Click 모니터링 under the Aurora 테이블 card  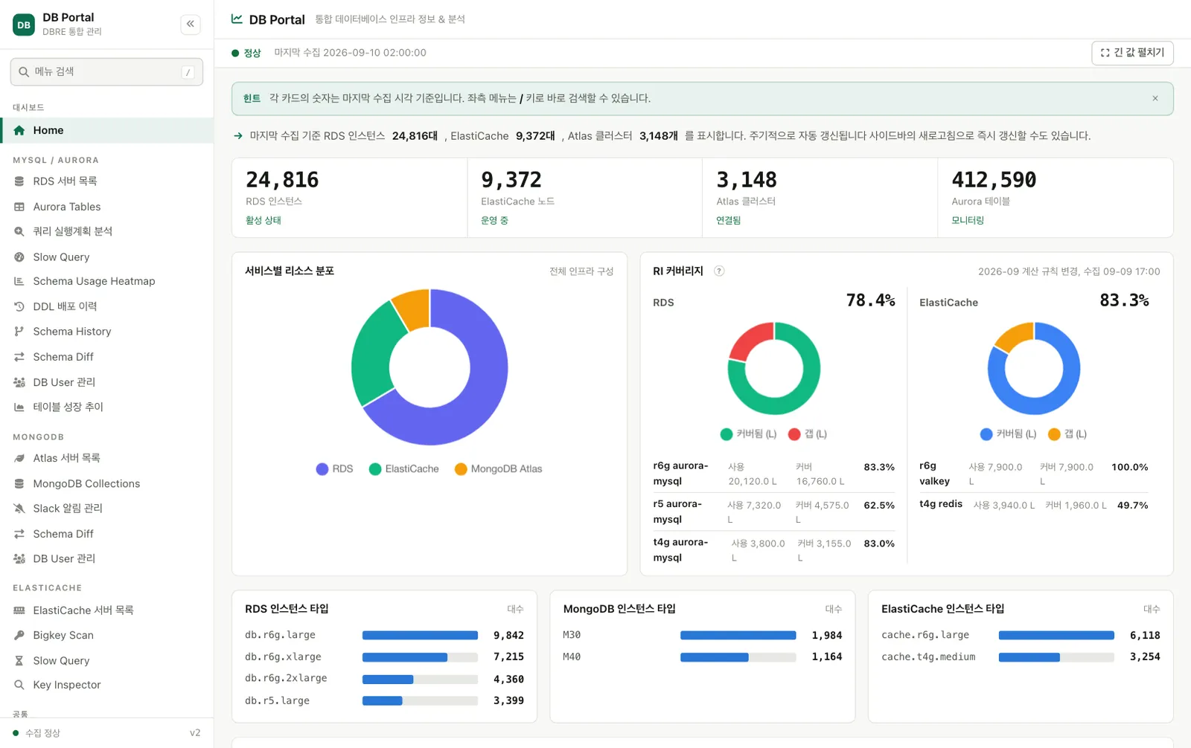968,220
